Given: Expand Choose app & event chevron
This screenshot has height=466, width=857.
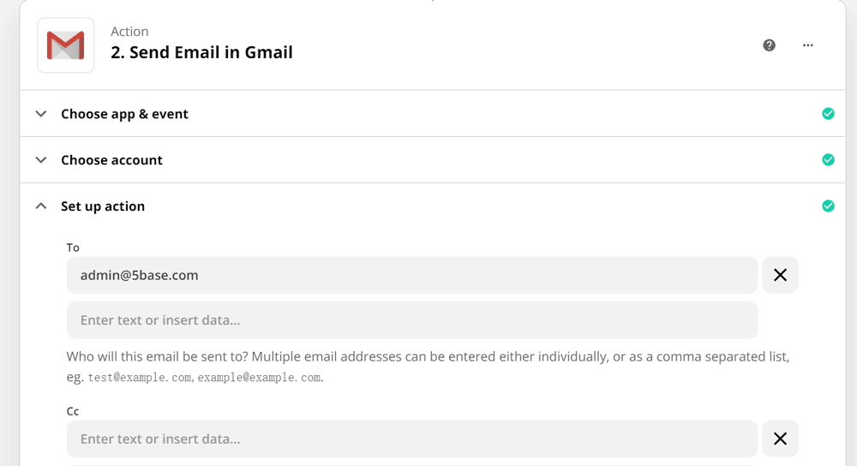Looking at the screenshot, I should pyautogui.click(x=41, y=114).
